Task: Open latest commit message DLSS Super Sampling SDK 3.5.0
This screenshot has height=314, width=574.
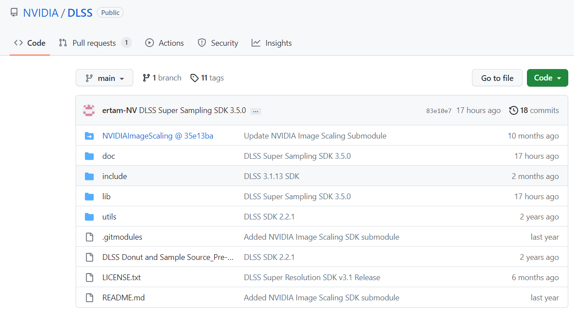Action: coord(193,110)
